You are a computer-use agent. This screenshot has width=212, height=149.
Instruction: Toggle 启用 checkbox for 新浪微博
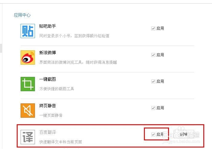(153, 55)
